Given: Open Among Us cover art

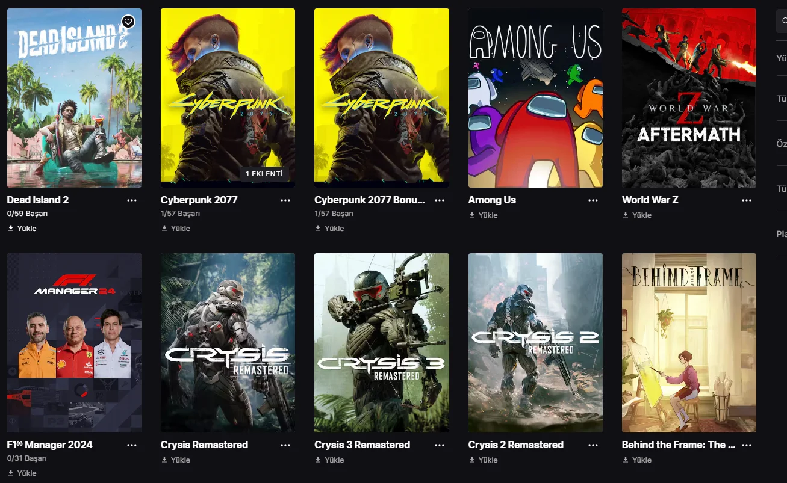Looking at the screenshot, I should tap(535, 98).
